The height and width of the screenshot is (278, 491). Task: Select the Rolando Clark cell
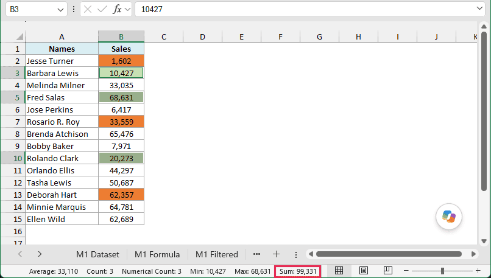click(x=62, y=158)
